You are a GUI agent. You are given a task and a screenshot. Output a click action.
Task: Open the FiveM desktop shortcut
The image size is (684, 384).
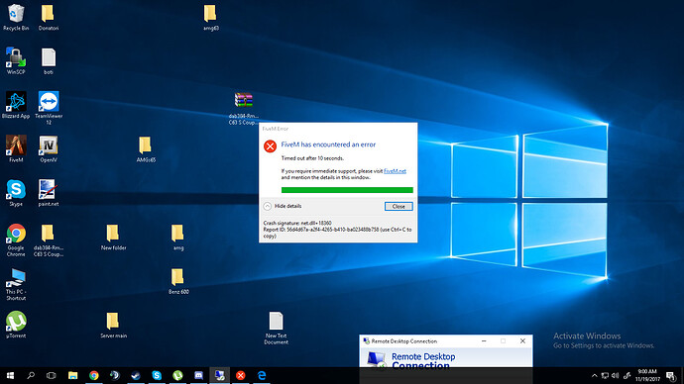coord(16,148)
